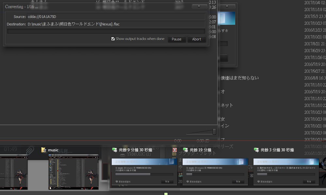Click the Source cdda path field
Screen dimensions: 326x195
click(116, 17)
